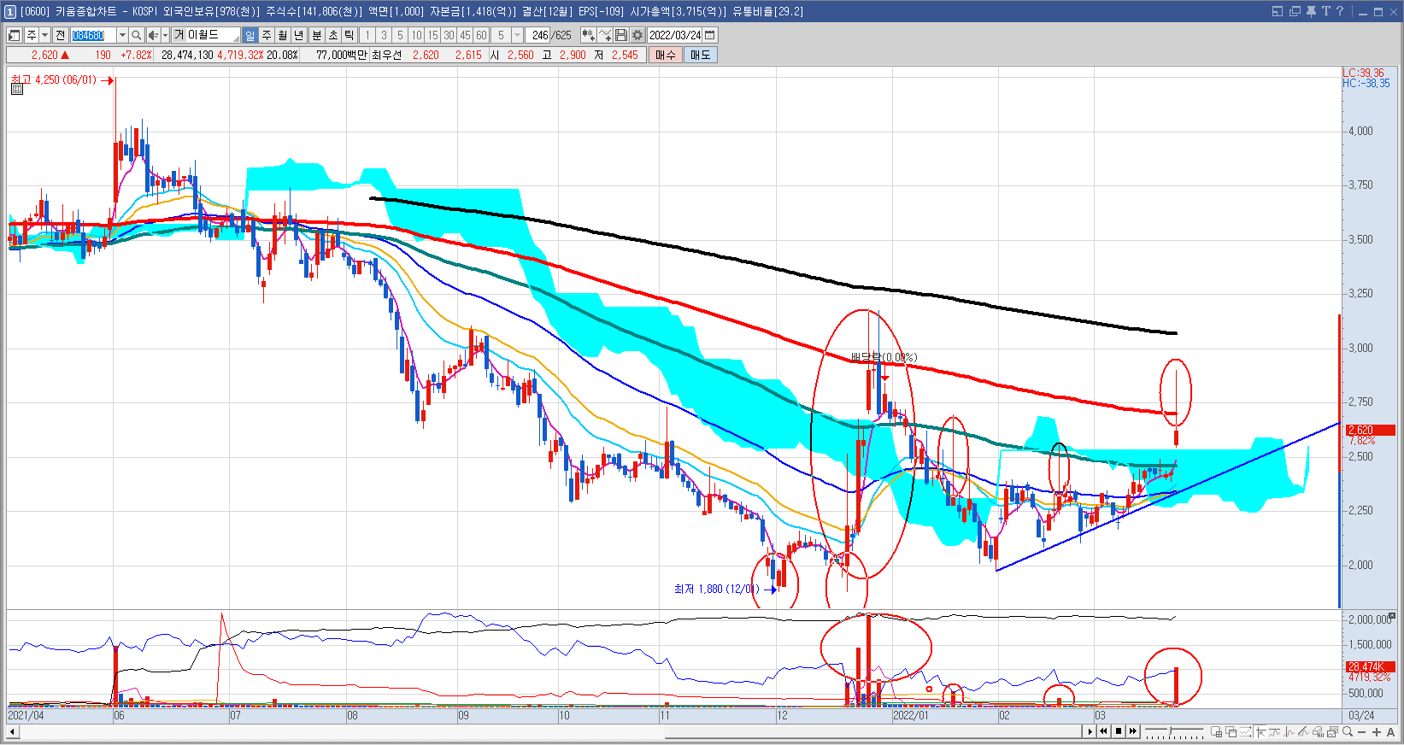Click the 전 button beside the stock code field
The width and height of the screenshot is (1404, 745).
point(60,35)
